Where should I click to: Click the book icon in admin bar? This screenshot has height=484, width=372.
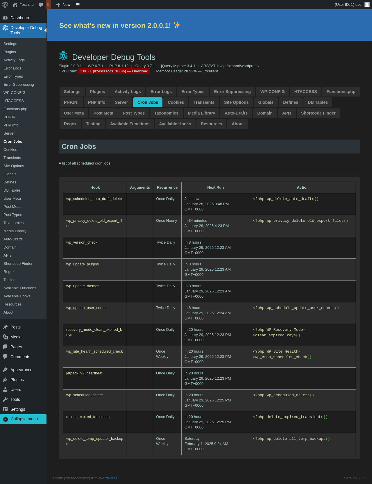[78, 4]
